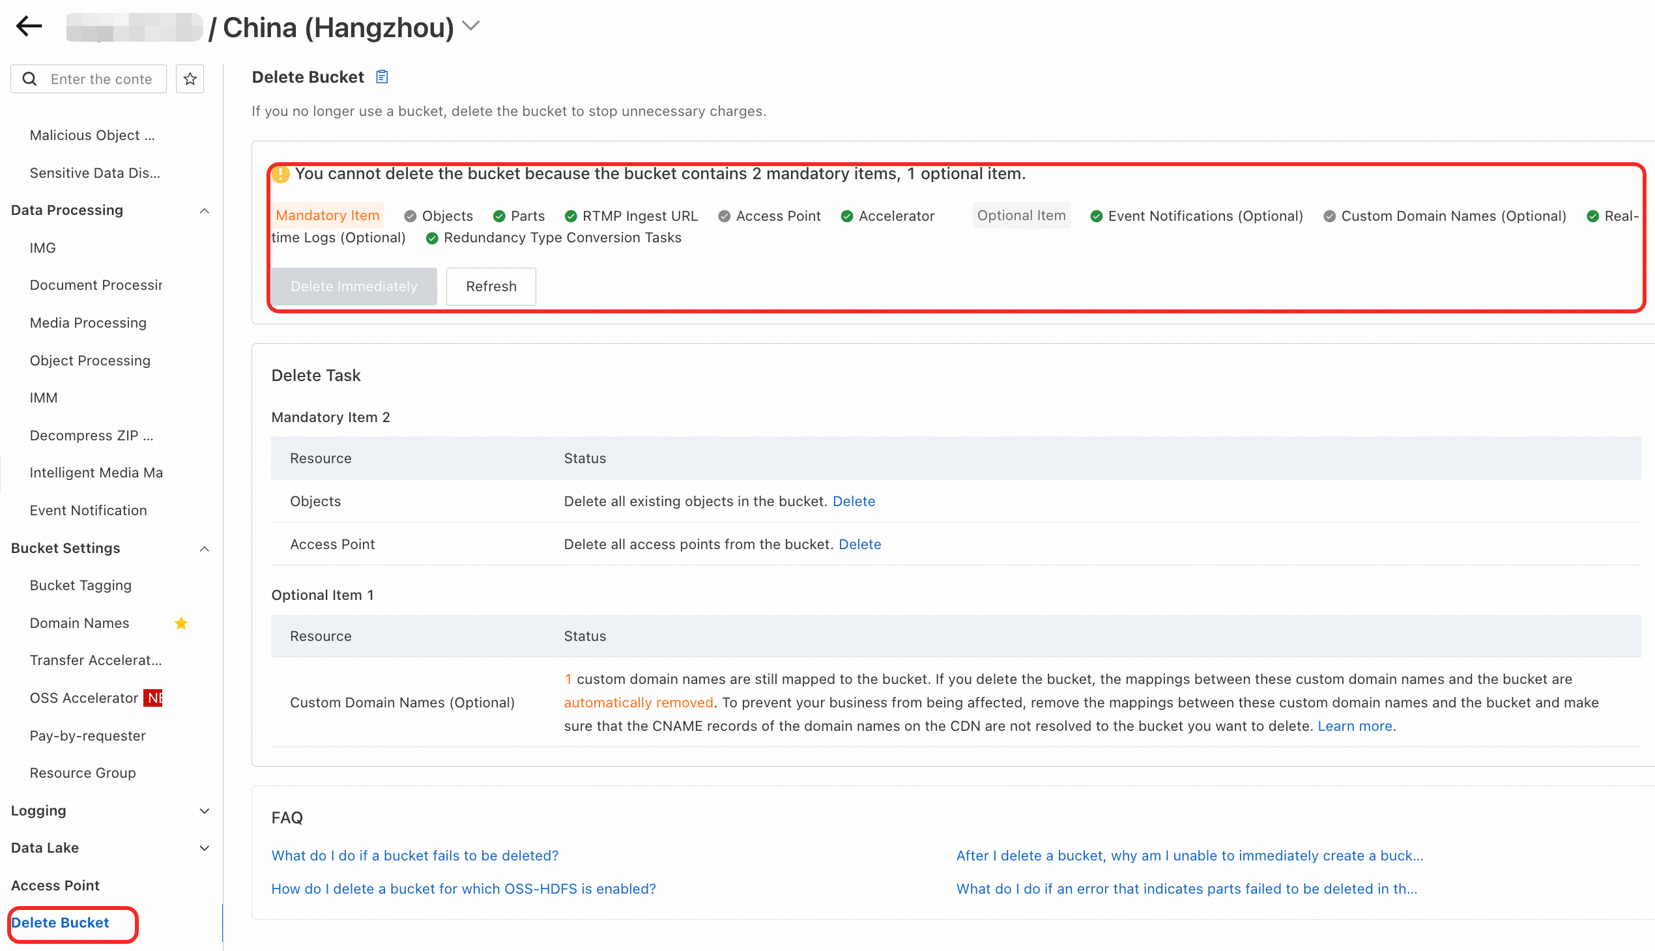Click the Refresh button

[491, 286]
